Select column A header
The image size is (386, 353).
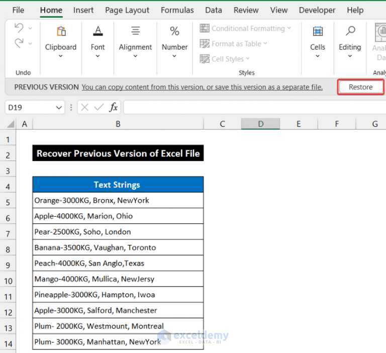[x=24, y=124]
